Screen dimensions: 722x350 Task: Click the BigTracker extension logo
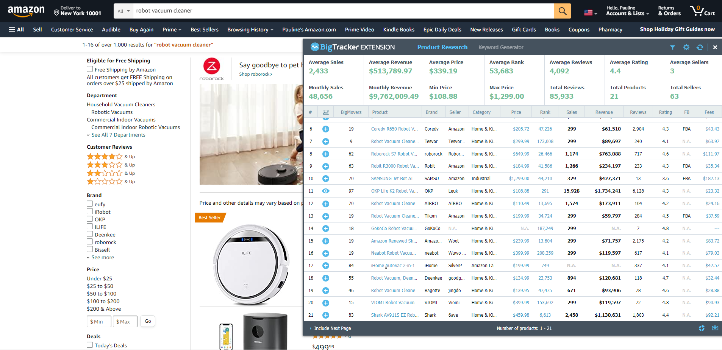coord(352,47)
